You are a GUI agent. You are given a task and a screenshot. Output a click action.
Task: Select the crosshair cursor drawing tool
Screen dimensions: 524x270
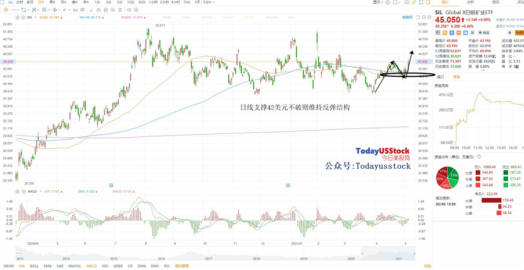click(x=6, y=10)
